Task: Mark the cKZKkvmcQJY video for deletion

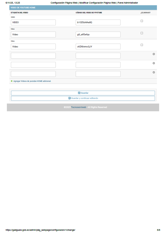Action: 142,45
